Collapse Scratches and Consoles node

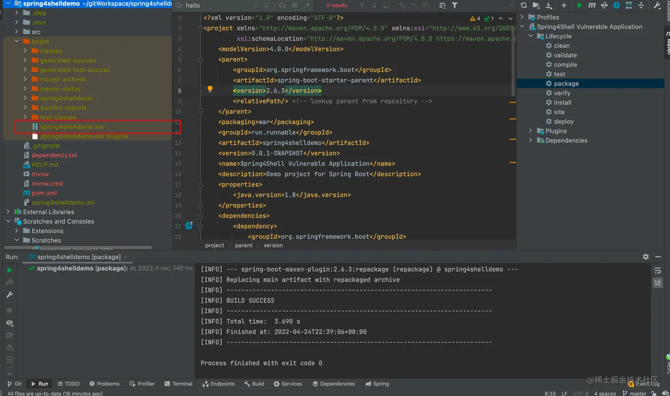8,221
